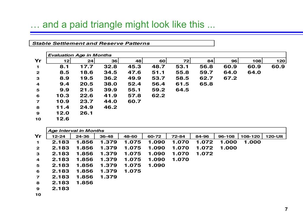Click the 23.7 paid value
This screenshot has width=303, height=218.
[87, 102]
